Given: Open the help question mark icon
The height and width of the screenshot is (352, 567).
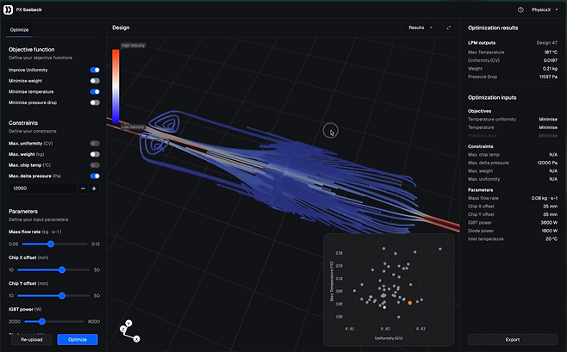Looking at the screenshot, I should tap(520, 9).
